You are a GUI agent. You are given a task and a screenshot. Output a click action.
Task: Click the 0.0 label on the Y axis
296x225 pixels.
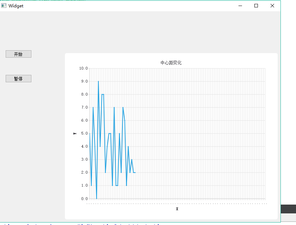pos(84,199)
